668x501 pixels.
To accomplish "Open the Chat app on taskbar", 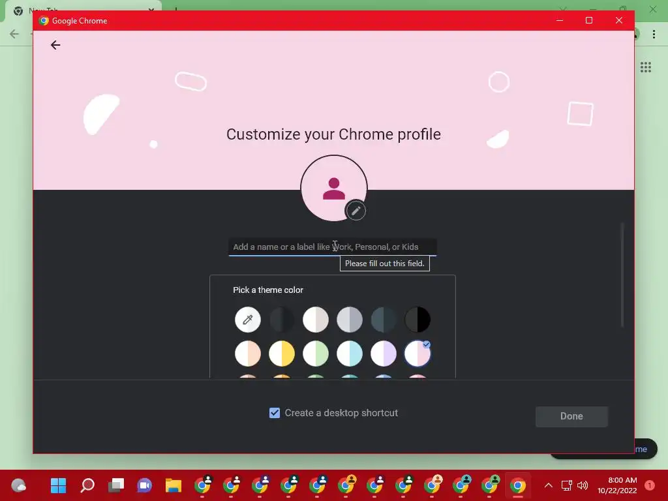I will [144, 485].
